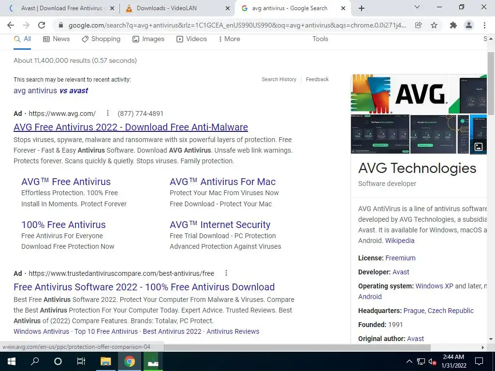Open Cortana circle on taskbar
Image resolution: width=495 pixels, height=371 pixels.
pos(58,361)
